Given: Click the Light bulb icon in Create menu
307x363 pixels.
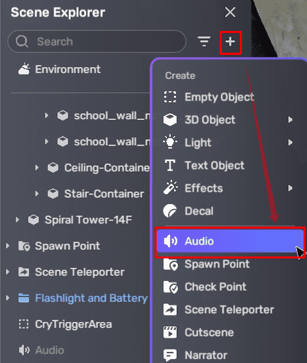Looking at the screenshot, I should click(x=170, y=142).
